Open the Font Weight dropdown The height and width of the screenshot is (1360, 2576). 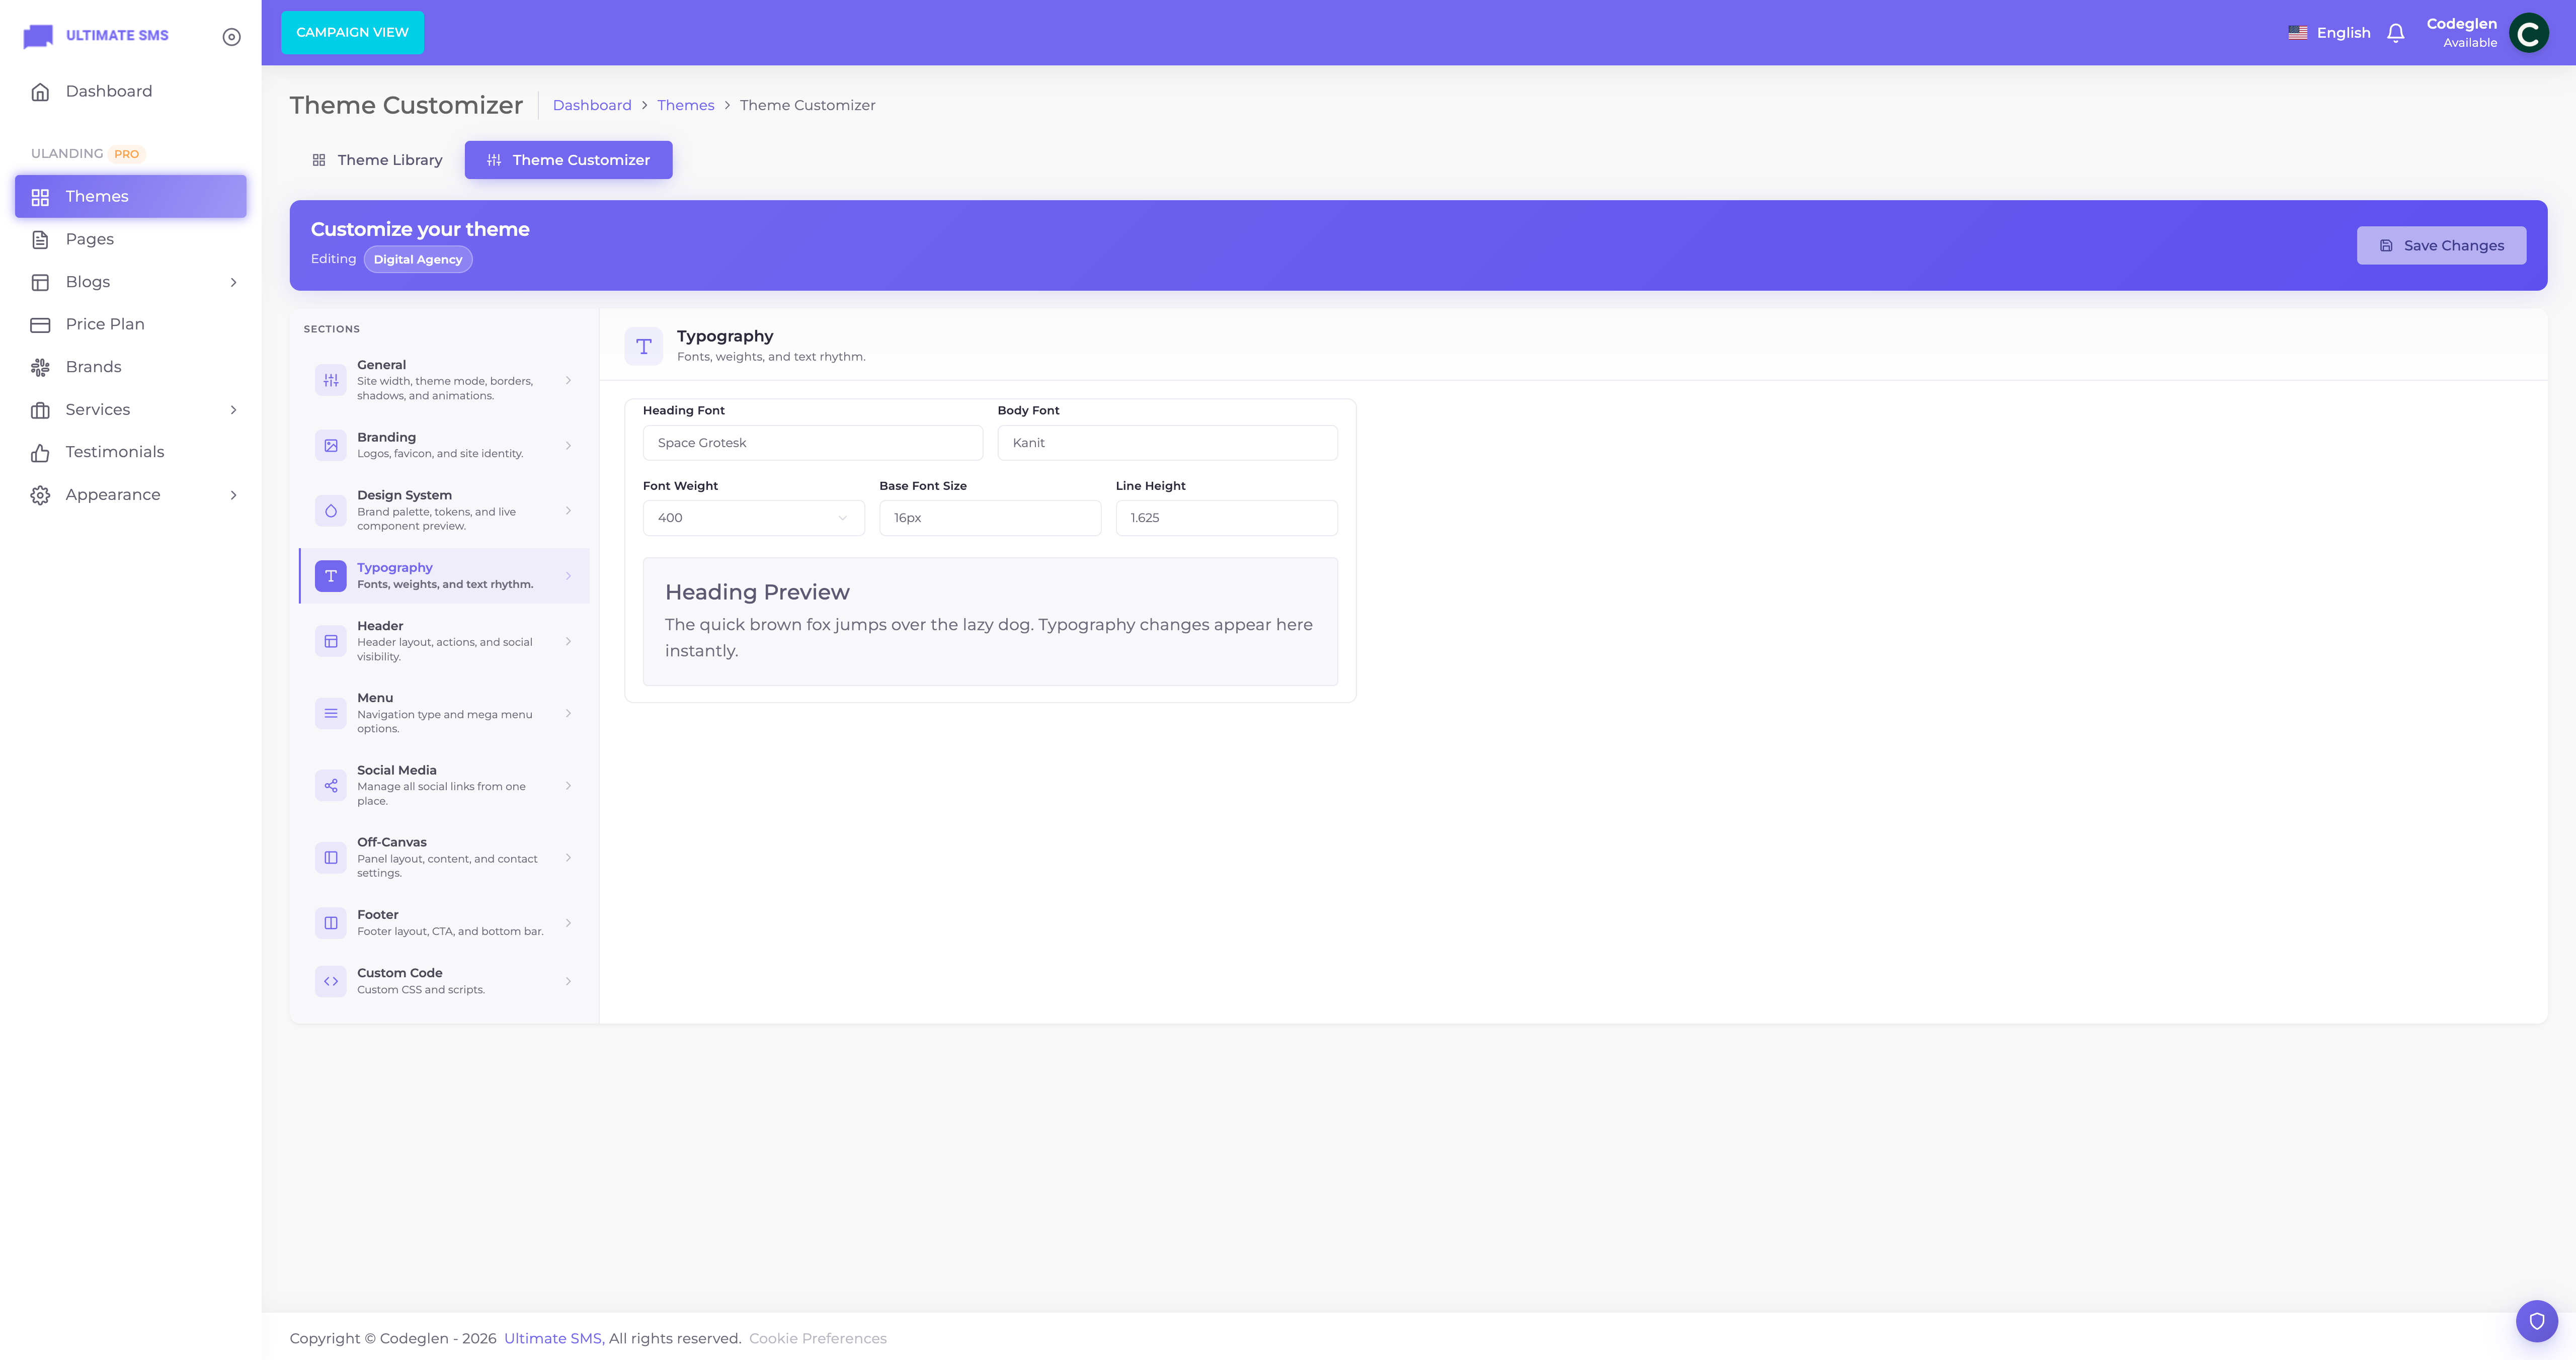point(753,518)
